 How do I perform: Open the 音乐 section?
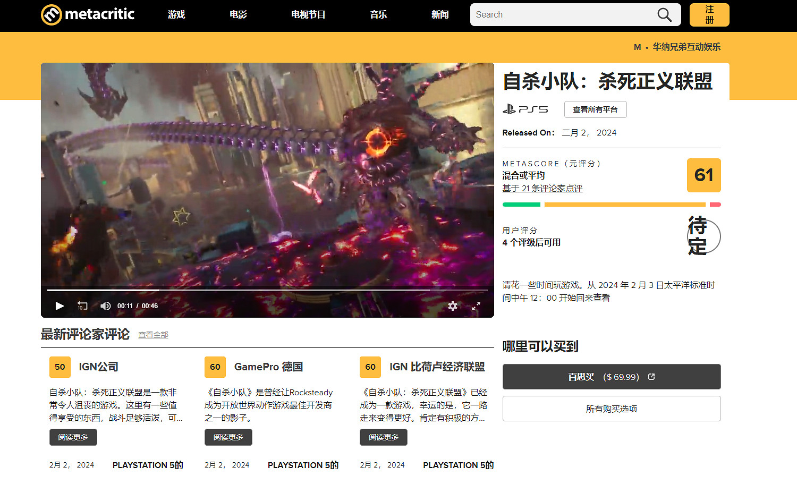378,14
